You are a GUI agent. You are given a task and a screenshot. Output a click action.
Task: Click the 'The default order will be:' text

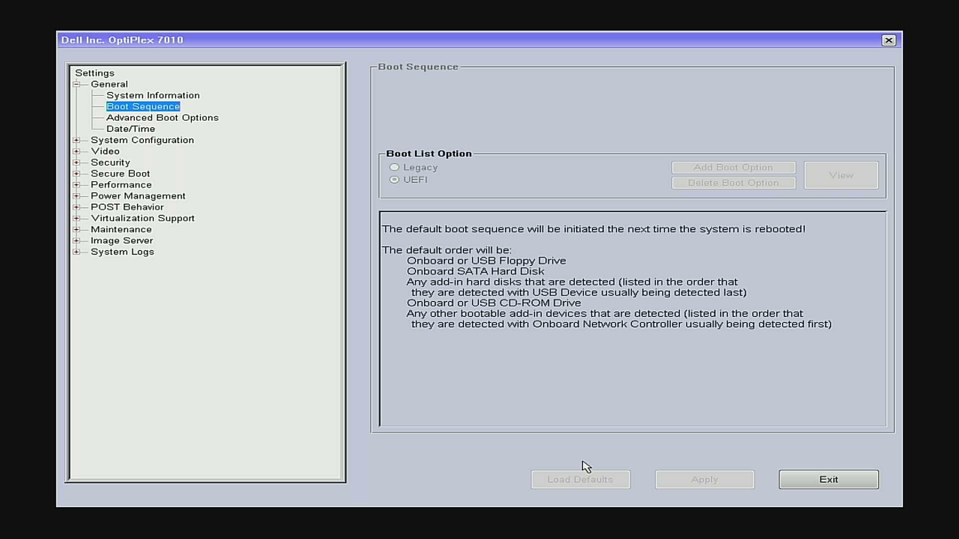pos(447,250)
